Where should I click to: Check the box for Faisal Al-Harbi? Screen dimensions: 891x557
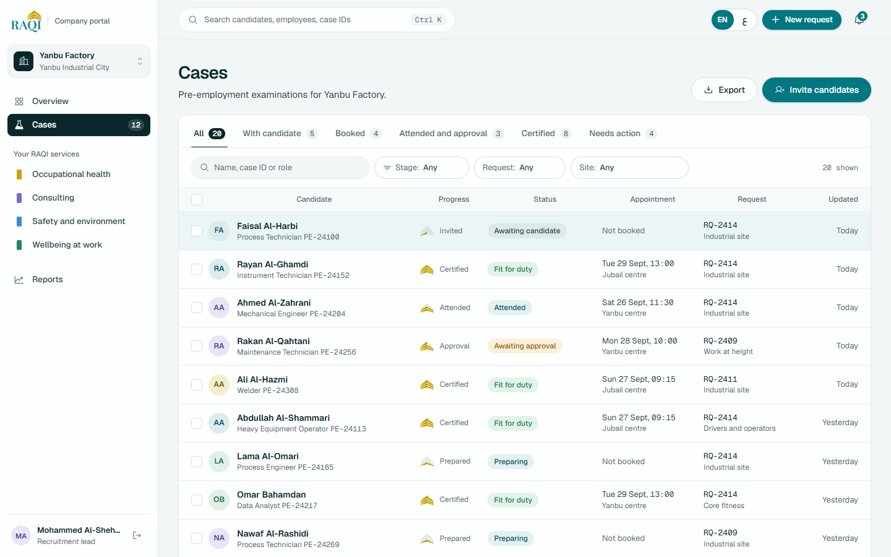click(x=197, y=231)
